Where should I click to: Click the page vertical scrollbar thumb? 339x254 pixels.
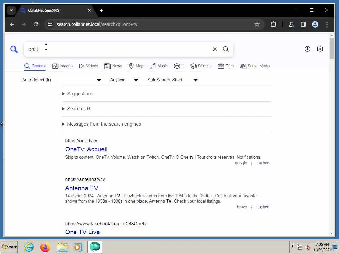point(332,48)
